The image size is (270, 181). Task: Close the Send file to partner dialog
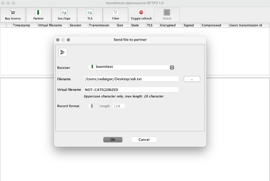click(x=58, y=40)
